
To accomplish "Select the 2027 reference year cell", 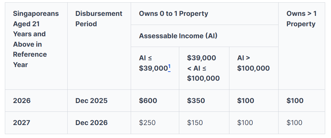I will [x=22, y=123].
